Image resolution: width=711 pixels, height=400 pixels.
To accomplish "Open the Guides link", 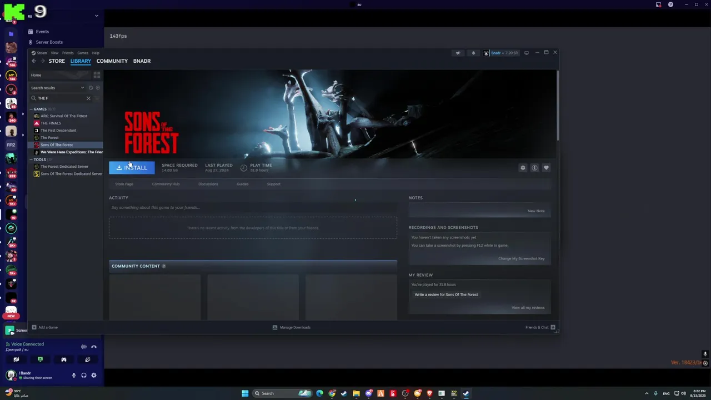I will 242,184.
